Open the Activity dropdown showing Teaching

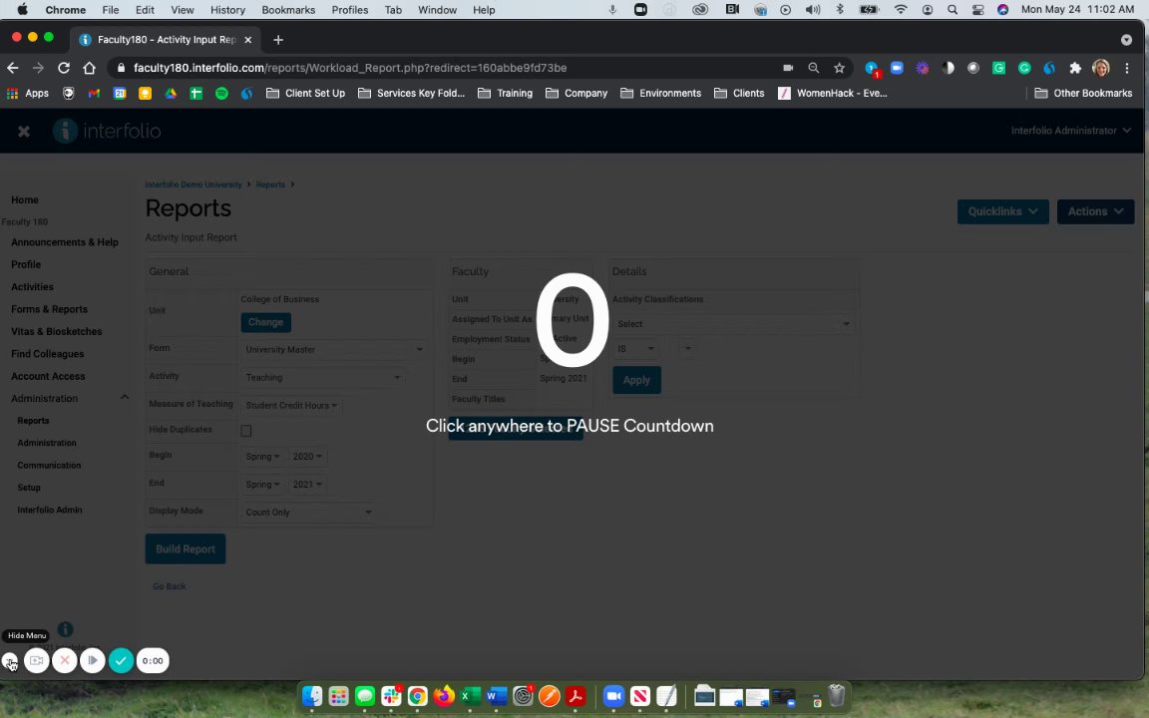click(x=323, y=377)
